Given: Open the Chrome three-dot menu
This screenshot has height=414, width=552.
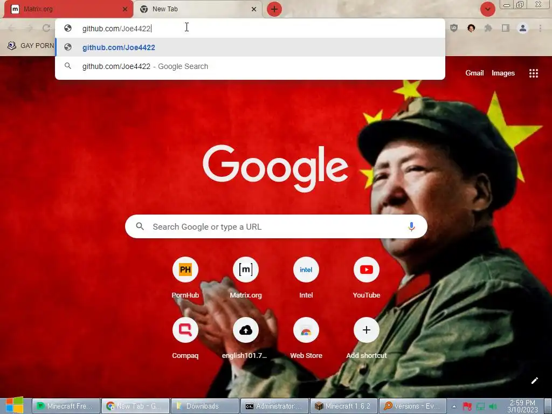Looking at the screenshot, I should (x=540, y=28).
